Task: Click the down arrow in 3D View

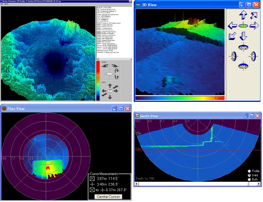Action: 243,36
